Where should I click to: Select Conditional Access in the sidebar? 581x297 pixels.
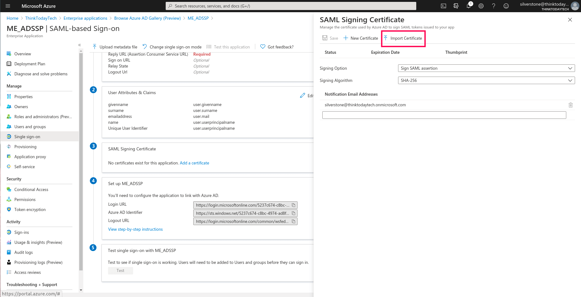click(31, 189)
